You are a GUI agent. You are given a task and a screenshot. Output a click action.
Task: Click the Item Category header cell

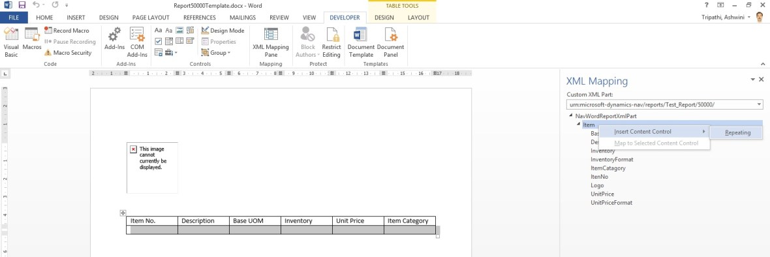coord(410,220)
